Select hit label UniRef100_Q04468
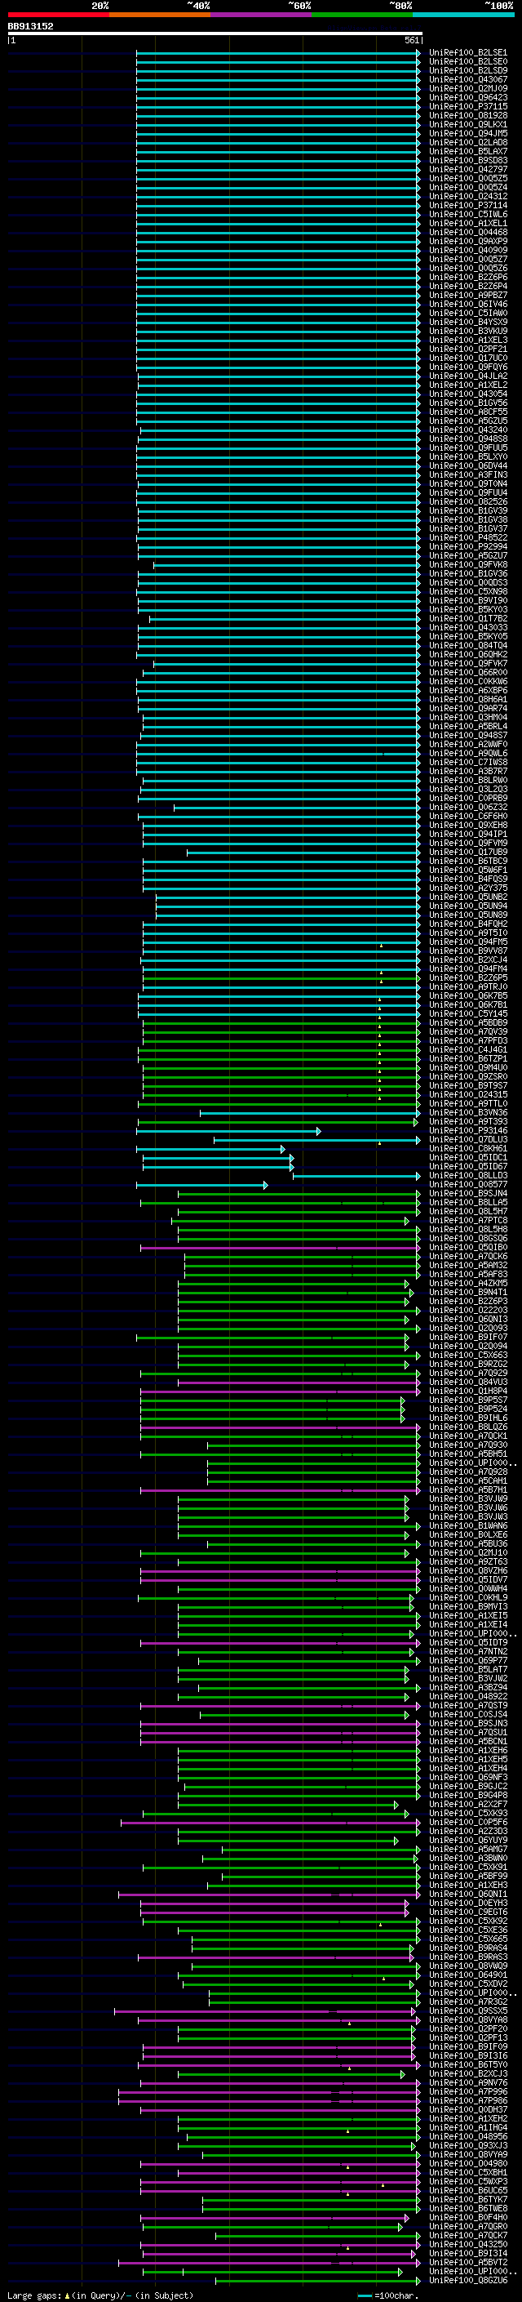 (468, 233)
